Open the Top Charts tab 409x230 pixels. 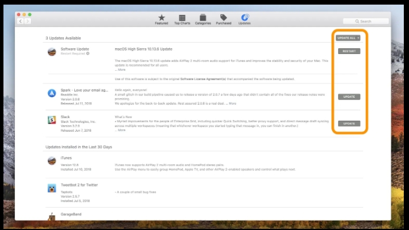[x=182, y=20]
